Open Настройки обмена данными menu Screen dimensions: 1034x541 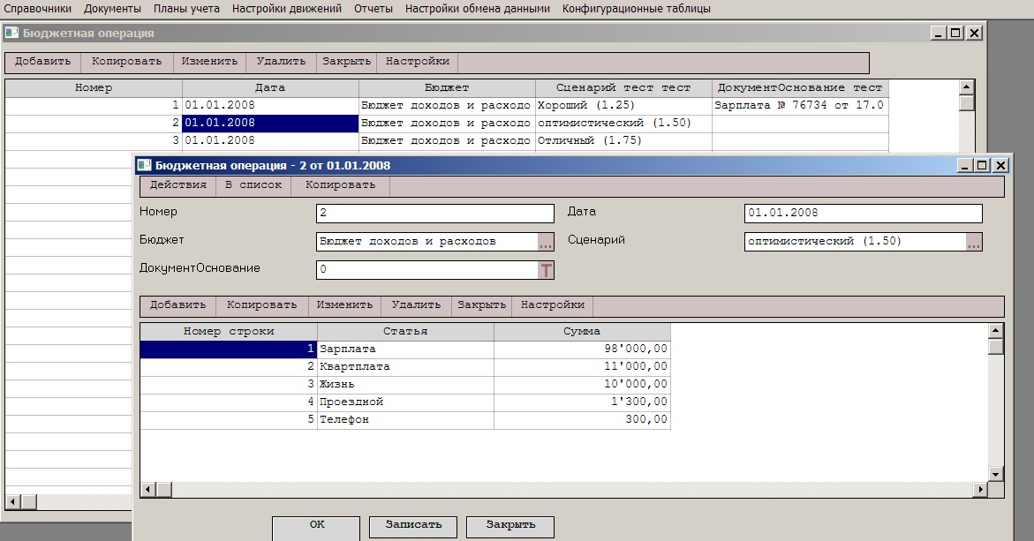[x=478, y=9]
